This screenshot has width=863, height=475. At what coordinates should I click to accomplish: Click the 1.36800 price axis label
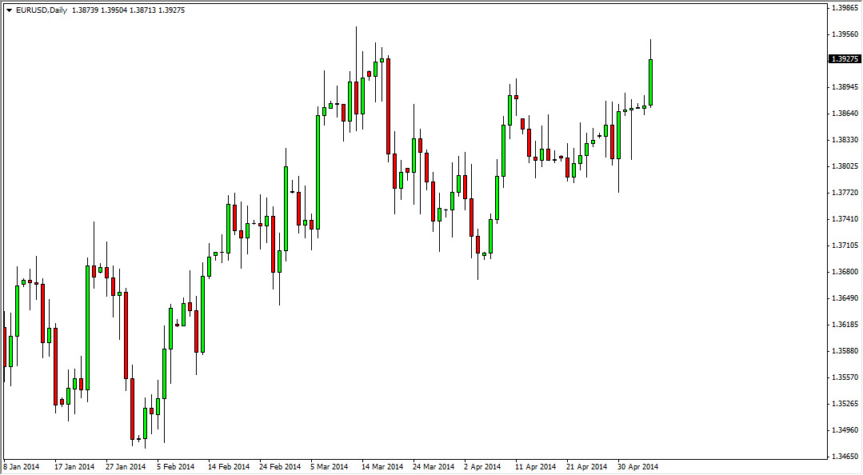click(845, 272)
